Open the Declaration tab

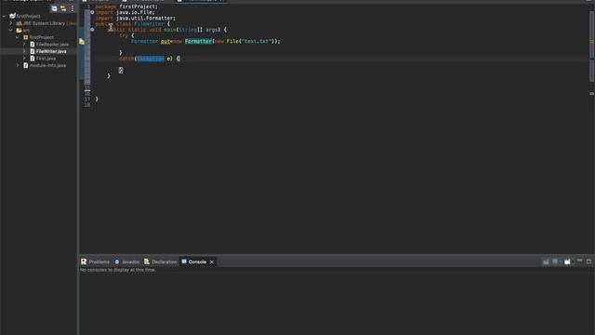(161, 261)
